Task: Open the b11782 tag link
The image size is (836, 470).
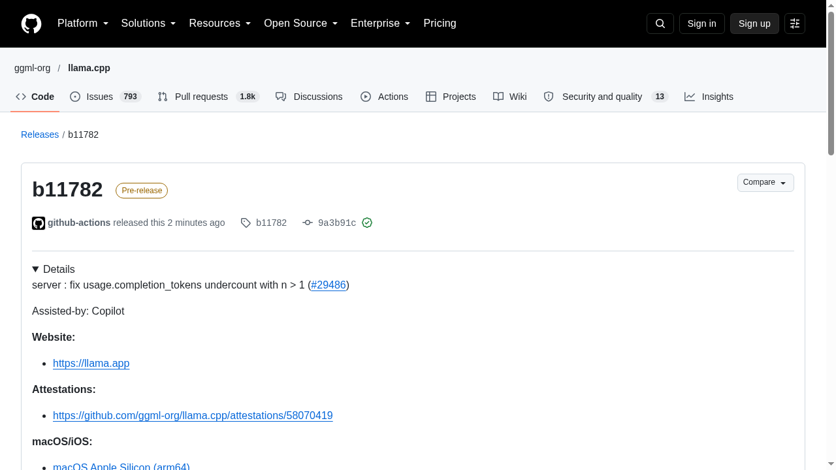Action: pos(271,223)
